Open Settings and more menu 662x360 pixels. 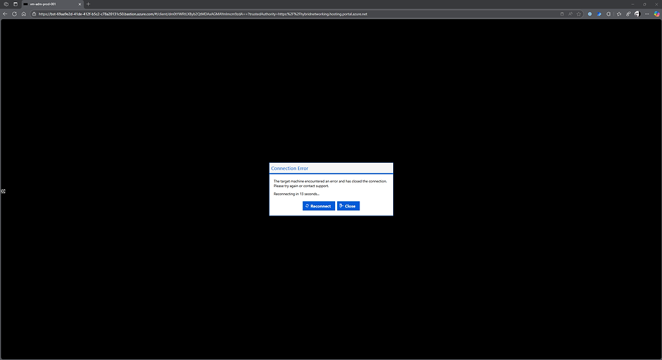click(647, 14)
